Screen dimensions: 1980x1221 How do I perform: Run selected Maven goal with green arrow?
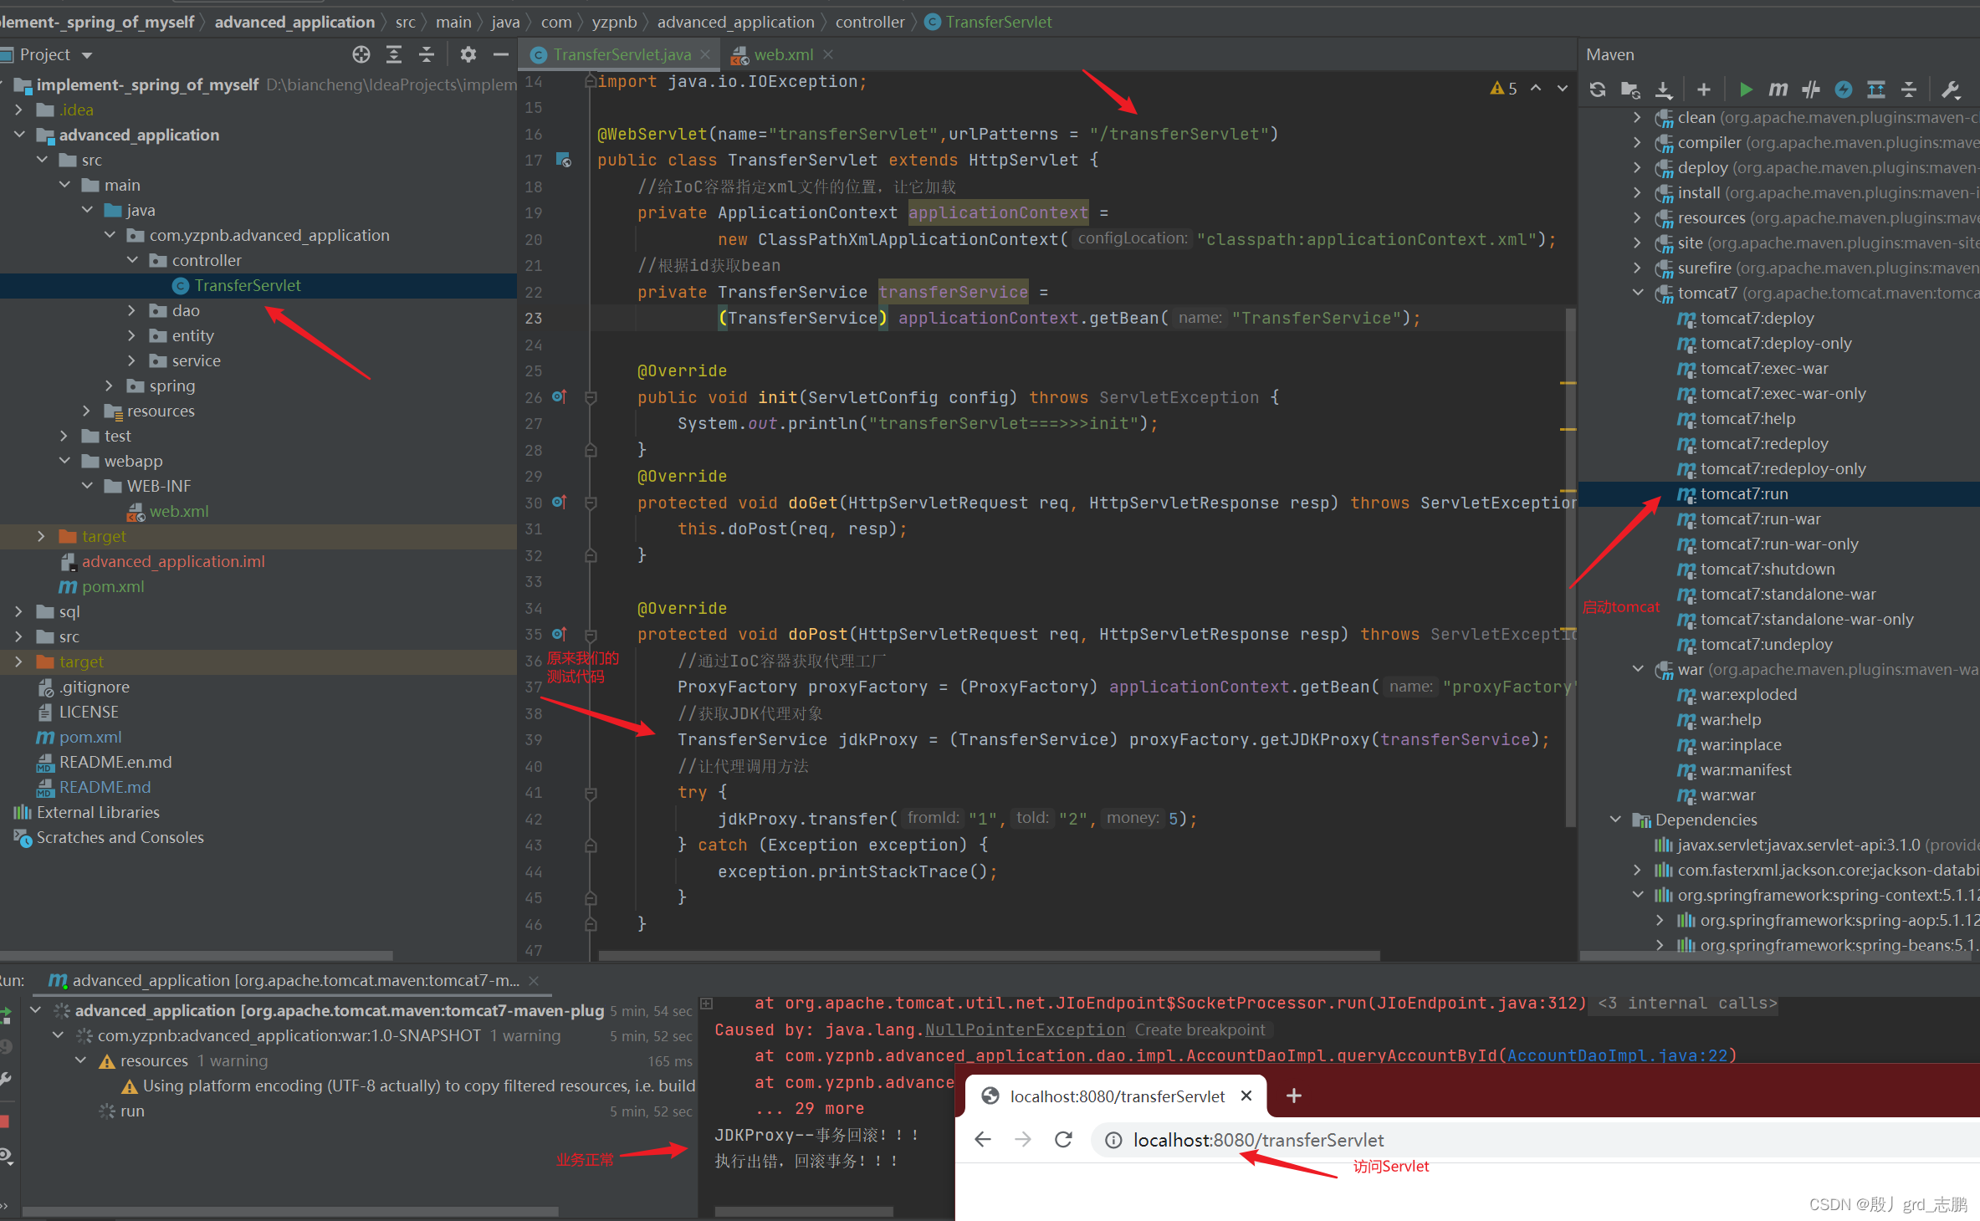pos(1746,89)
